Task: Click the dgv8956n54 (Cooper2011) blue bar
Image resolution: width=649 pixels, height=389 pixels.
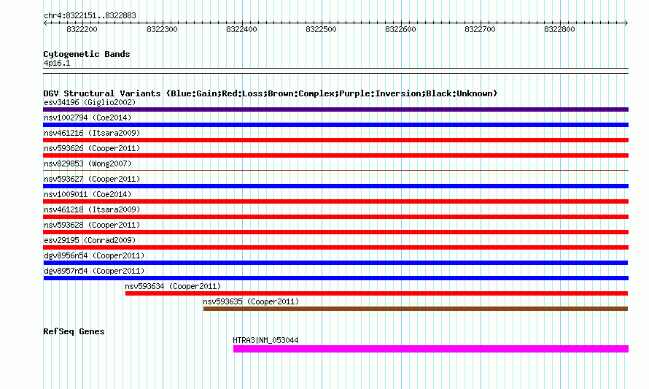Action: [x=335, y=263]
